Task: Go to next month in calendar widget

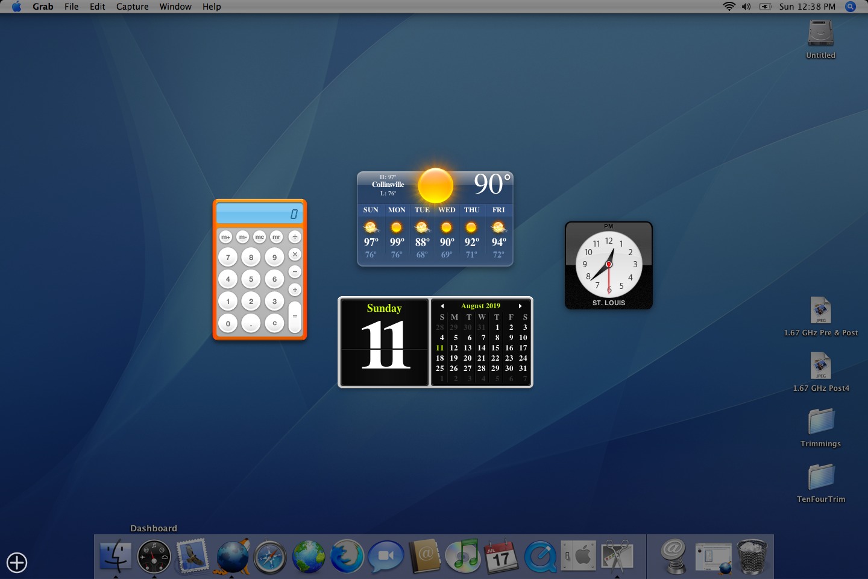Action: (520, 306)
